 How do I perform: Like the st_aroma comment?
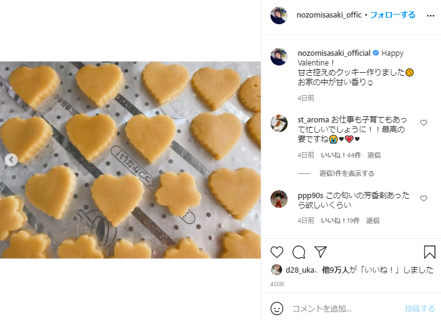(423, 123)
